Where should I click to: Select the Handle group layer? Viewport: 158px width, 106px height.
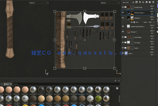[138, 48]
